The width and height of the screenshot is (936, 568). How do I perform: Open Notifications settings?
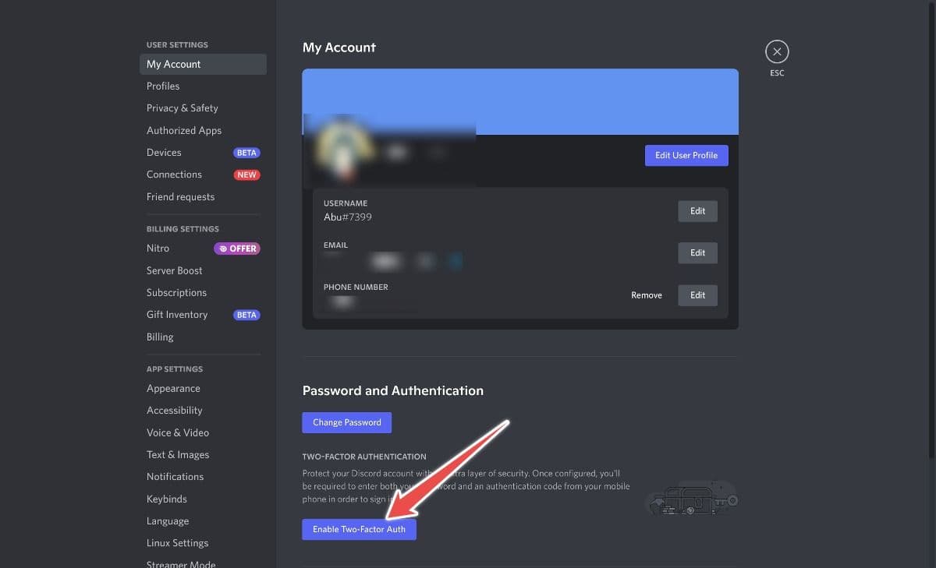coord(175,476)
